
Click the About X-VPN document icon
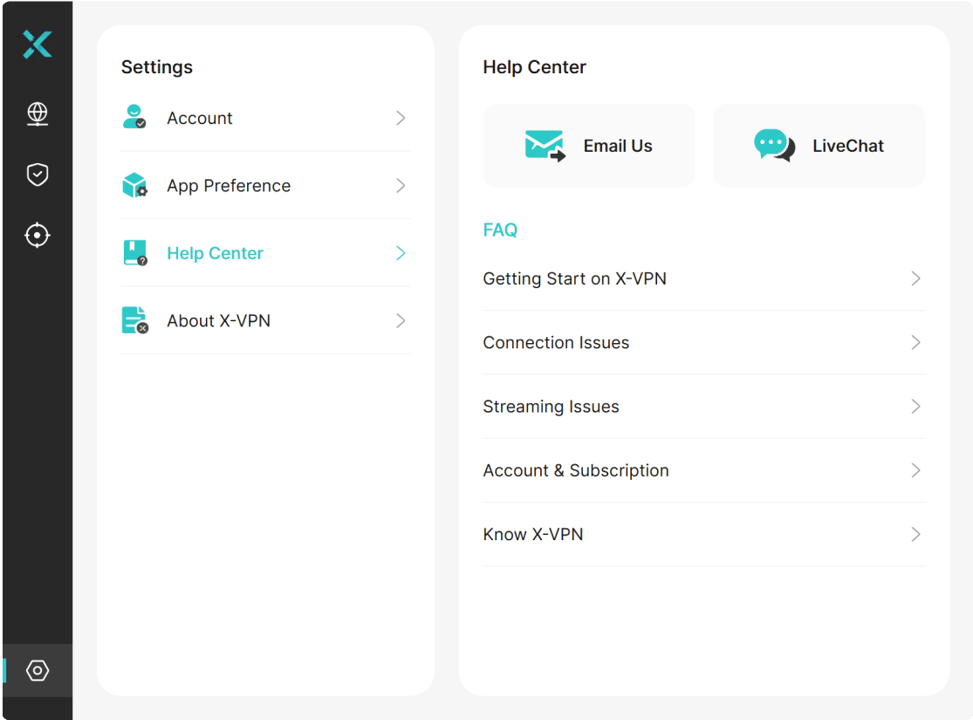click(134, 320)
